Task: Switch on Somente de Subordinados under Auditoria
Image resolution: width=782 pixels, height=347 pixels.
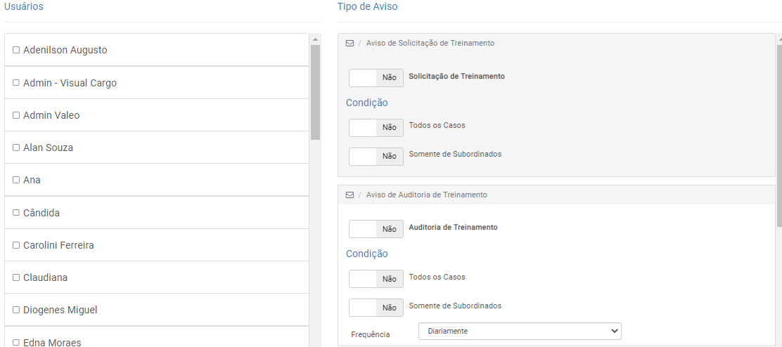Action: [x=376, y=308]
